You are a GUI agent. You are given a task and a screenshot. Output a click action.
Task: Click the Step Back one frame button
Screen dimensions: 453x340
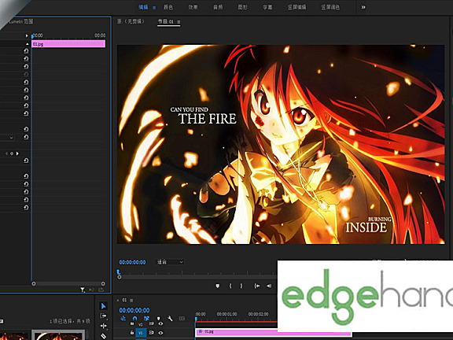[x=269, y=286]
